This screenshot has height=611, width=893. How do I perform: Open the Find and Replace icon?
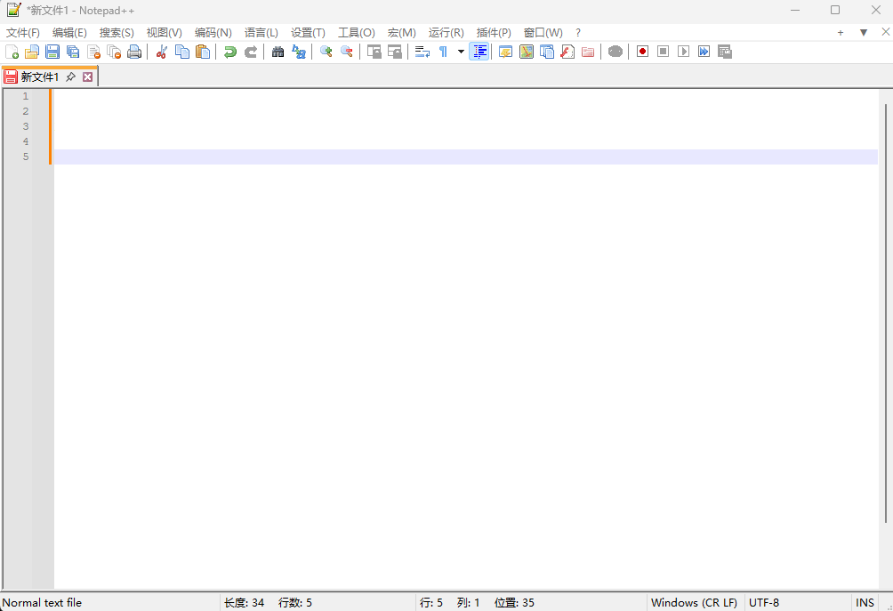tap(299, 52)
